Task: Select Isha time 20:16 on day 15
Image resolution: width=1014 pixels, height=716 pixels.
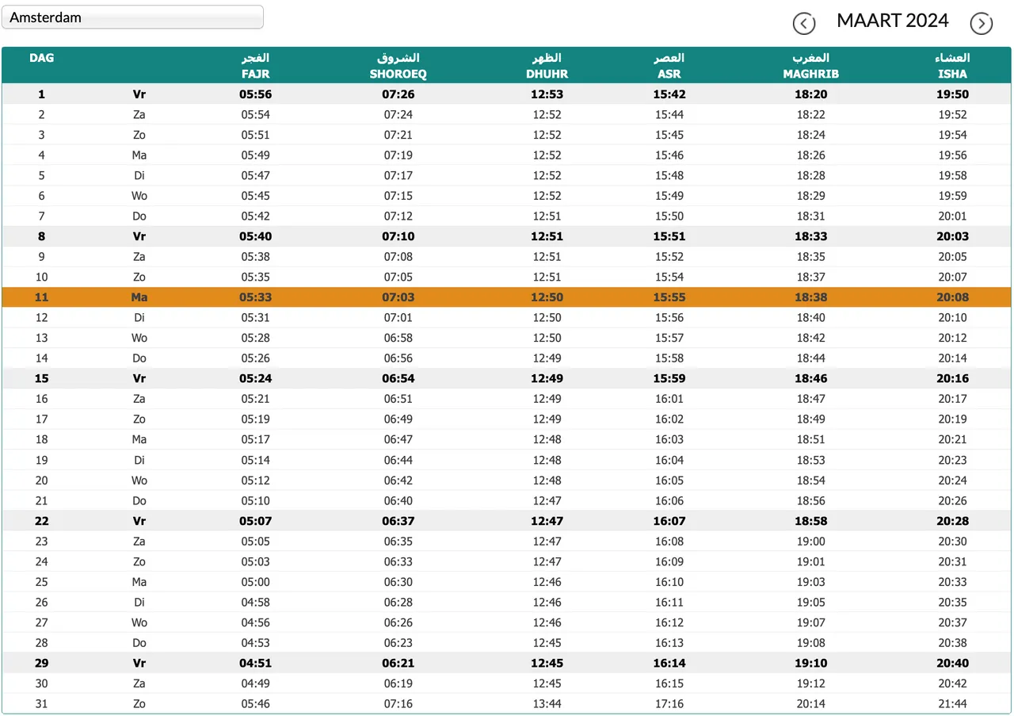Action: coord(952,378)
